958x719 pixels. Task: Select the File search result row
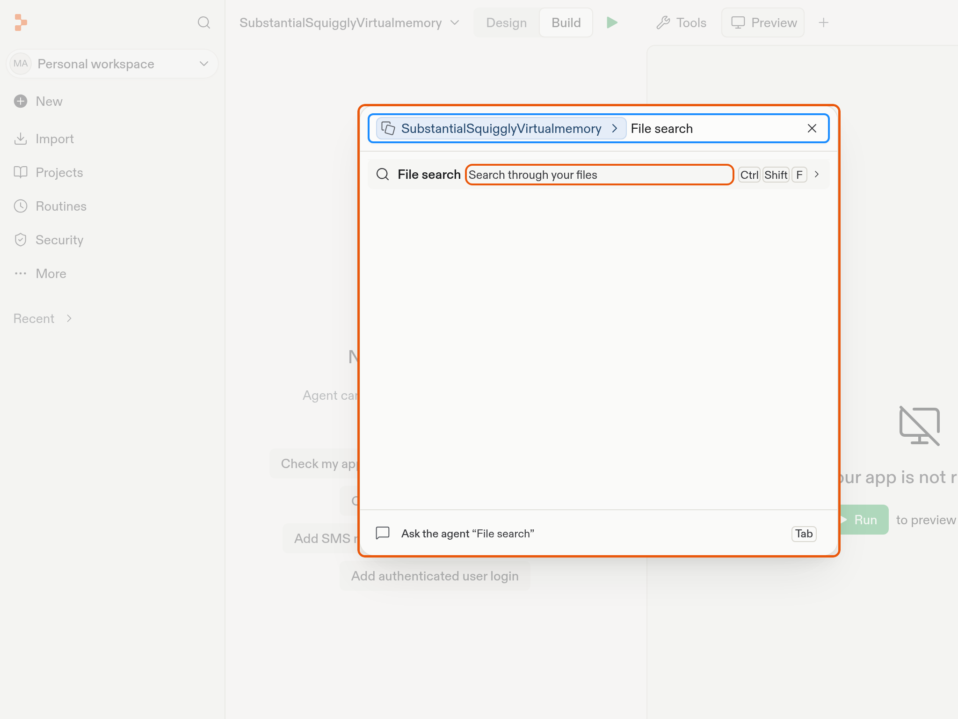598,175
